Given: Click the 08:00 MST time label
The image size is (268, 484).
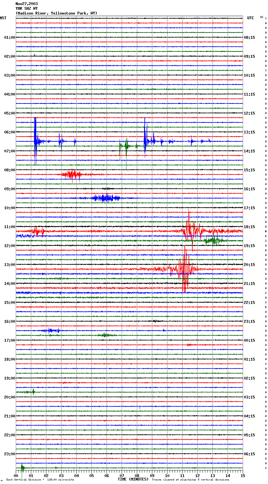Looking at the screenshot, I should pyautogui.click(x=10, y=170).
